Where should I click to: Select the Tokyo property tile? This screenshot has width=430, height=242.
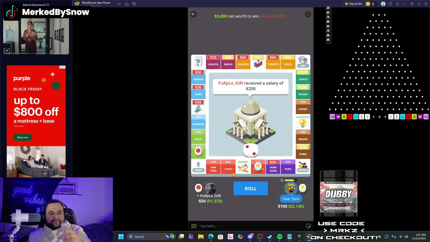coord(228,166)
